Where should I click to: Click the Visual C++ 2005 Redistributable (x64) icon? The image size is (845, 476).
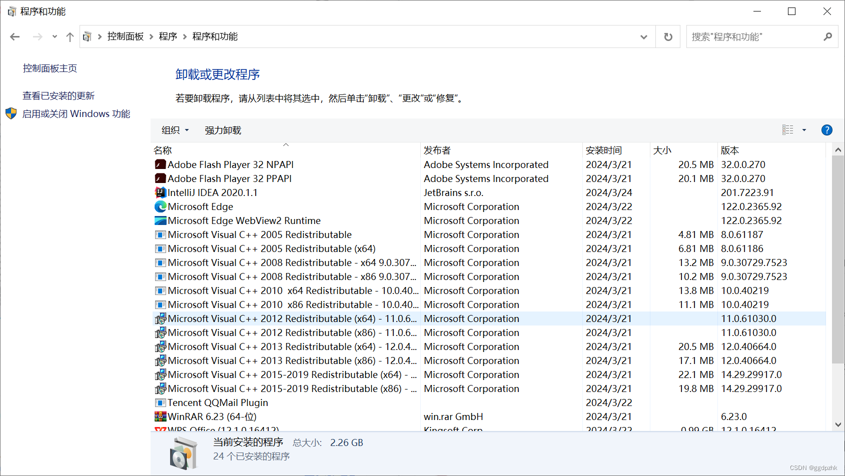160,248
